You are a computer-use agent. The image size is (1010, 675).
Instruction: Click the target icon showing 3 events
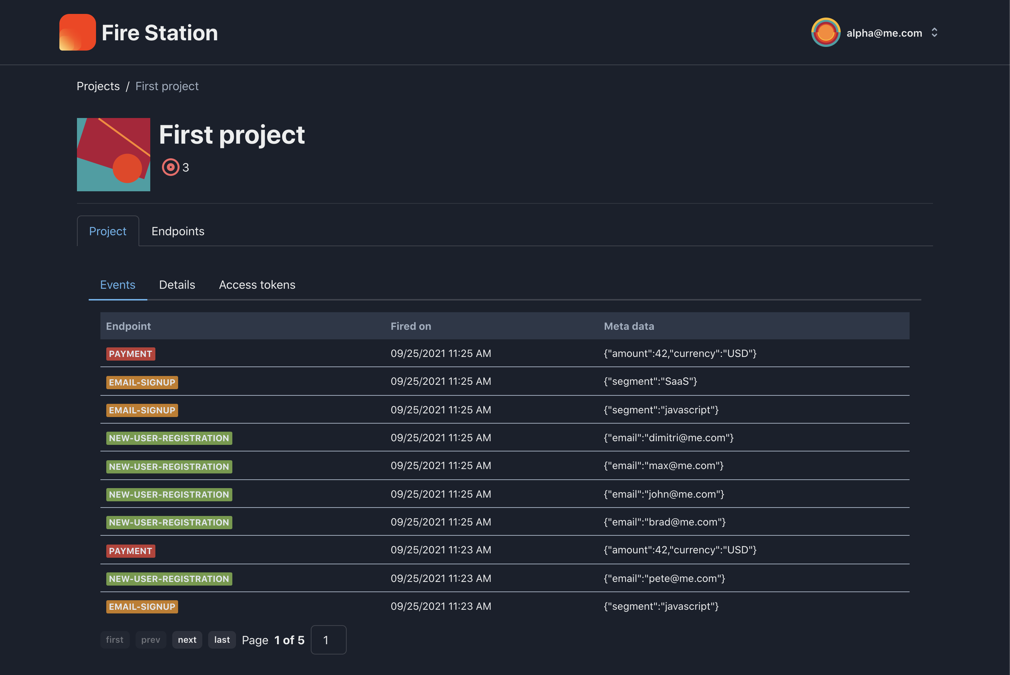click(171, 167)
